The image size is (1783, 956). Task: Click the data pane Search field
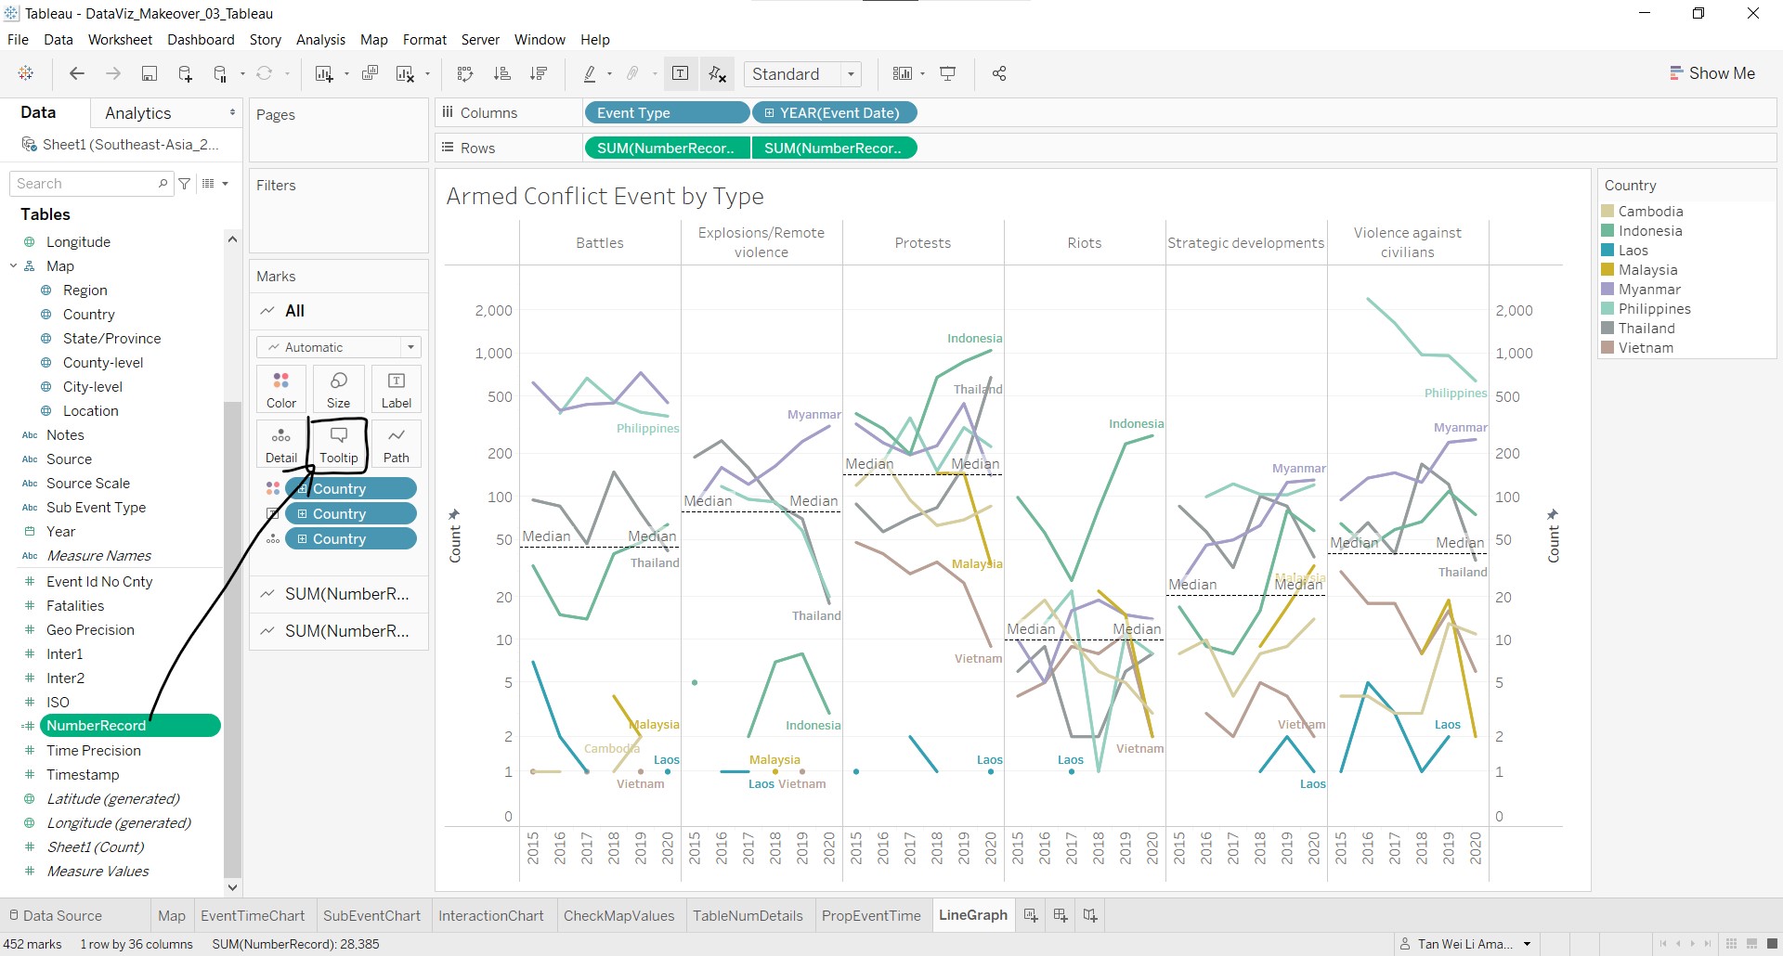click(85, 184)
